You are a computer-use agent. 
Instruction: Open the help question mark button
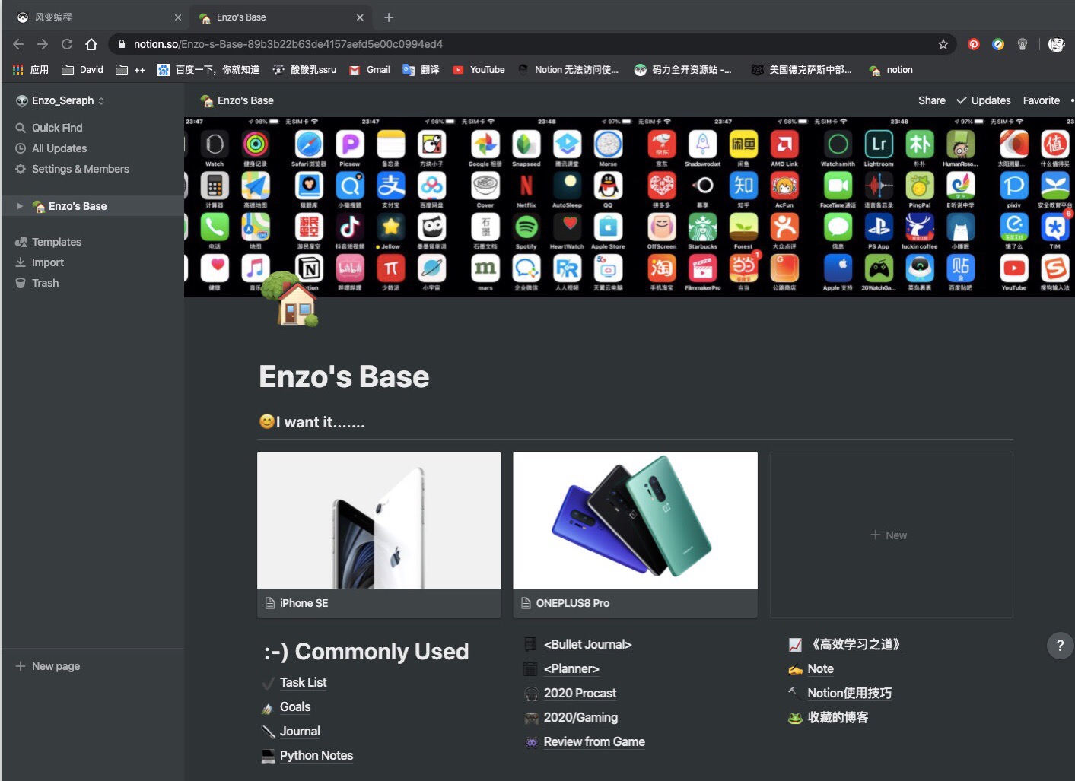pyautogui.click(x=1060, y=646)
